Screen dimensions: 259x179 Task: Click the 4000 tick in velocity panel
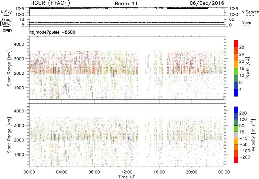(19, 111)
